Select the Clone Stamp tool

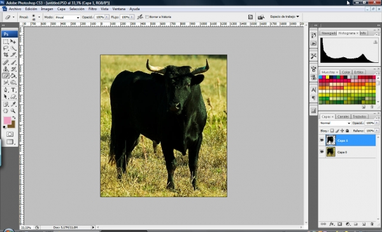pyautogui.click(x=6, y=69)
